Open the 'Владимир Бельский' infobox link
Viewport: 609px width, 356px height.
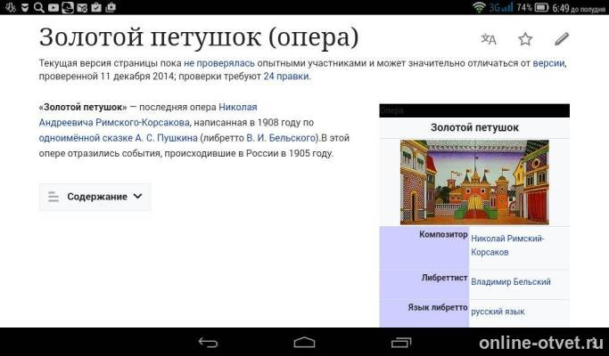[511, 282]
